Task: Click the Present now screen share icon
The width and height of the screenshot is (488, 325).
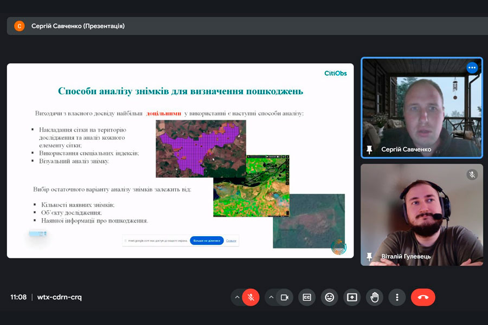Action: 352,297
